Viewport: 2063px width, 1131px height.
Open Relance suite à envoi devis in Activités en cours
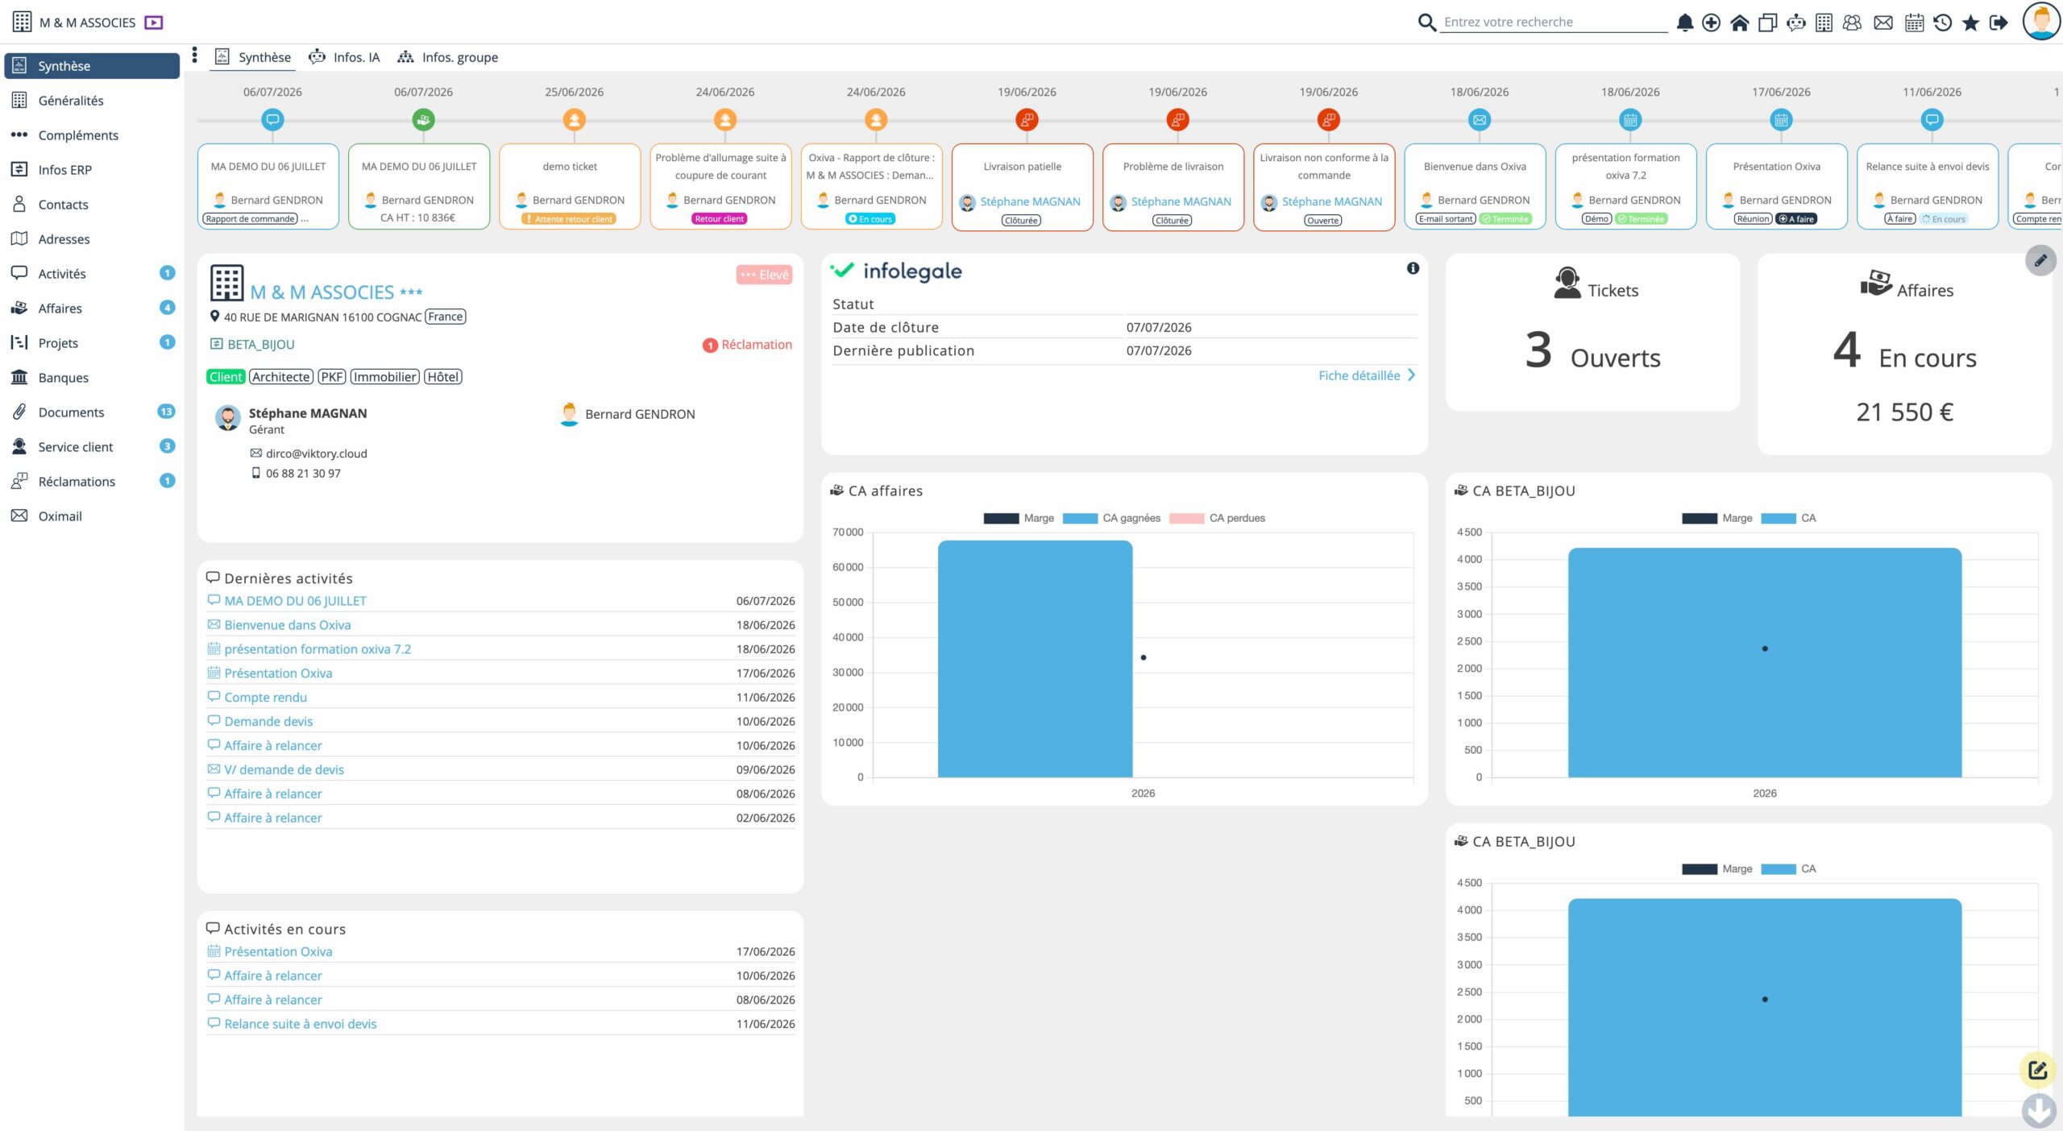click(301, 1024)
